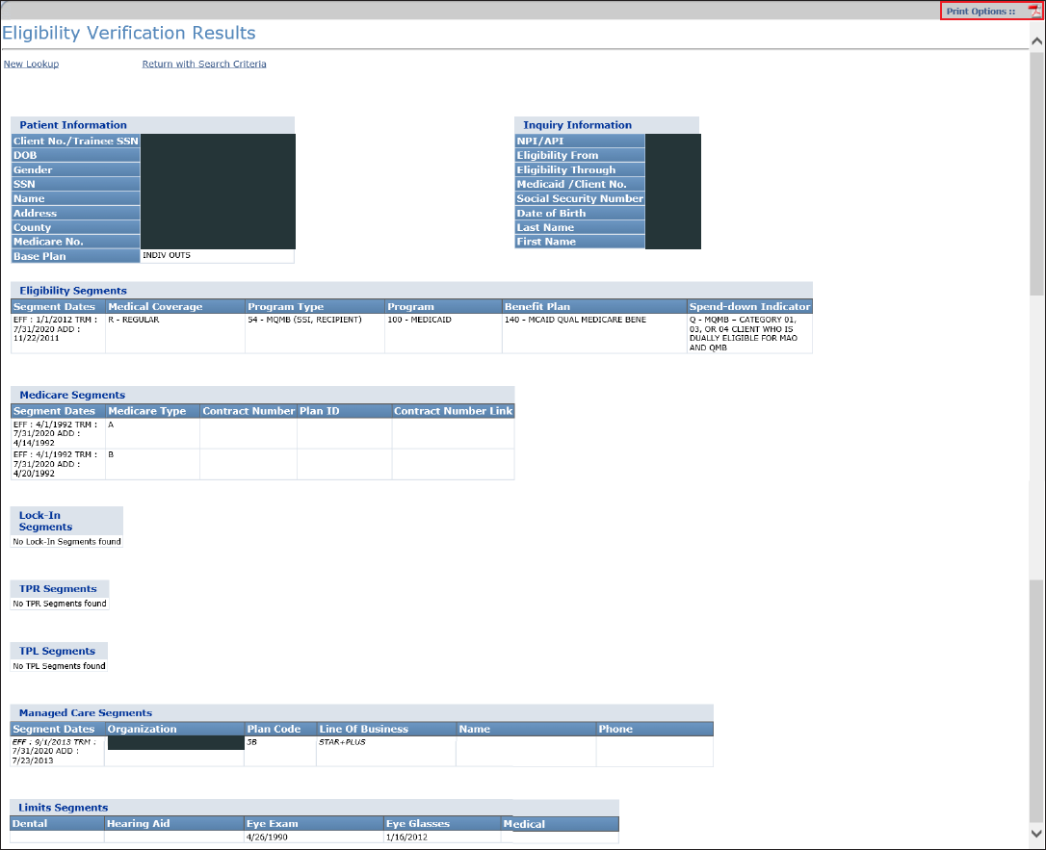The height and width of the screenshot is (850, 1046).
Task: Click the vertical scrollbar thumb
Action: [x=1036, y=173]
